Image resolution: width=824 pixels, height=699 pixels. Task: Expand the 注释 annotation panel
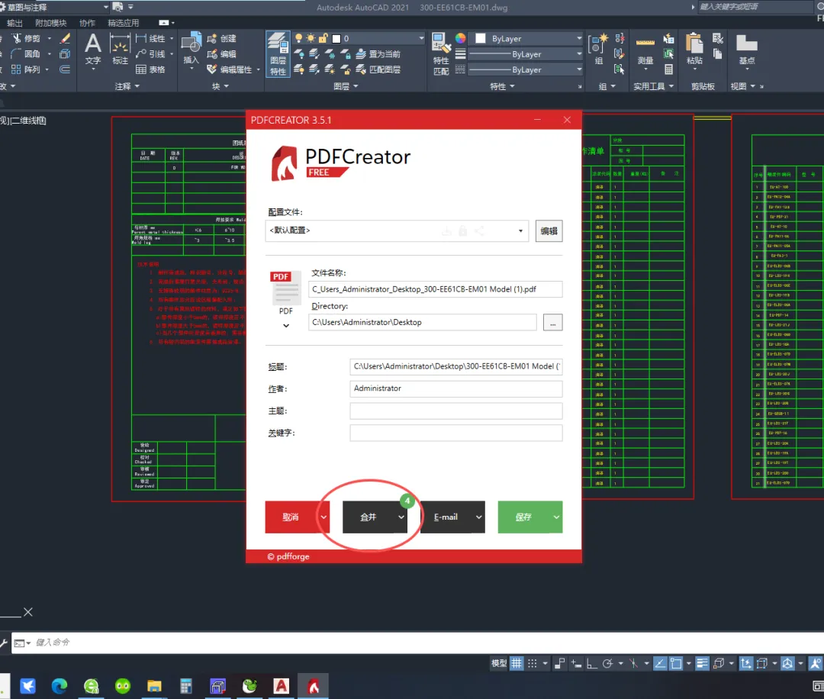point(127,86)
